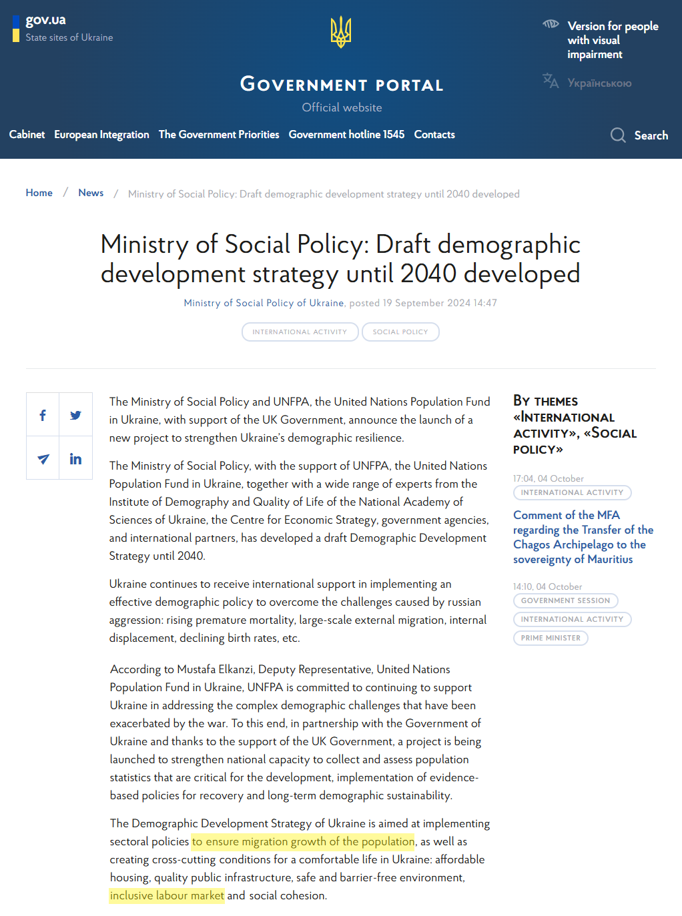Click the language translate icon
The image size is (682, 916).
(551, 81)
